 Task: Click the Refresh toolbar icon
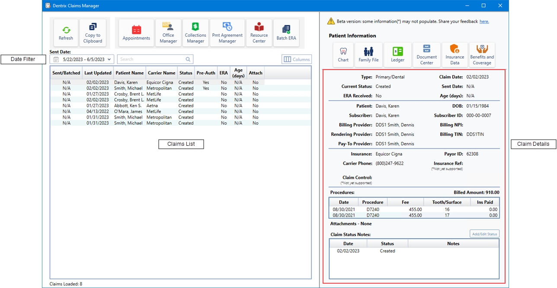[x=66, y=33]
